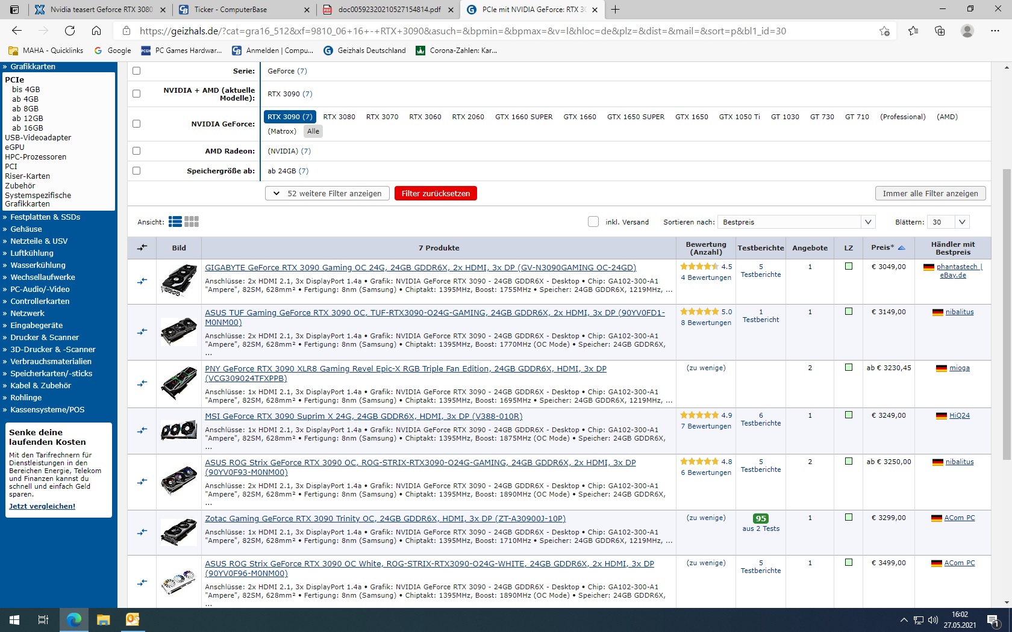Open browser home page
Screen dimensions: 1012x632
pyautogui.click(x=96, y=31)
